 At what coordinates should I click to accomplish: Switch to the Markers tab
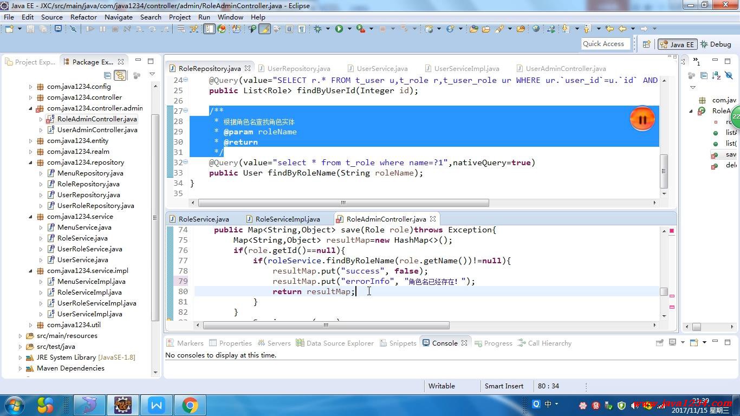pos(185,343)
